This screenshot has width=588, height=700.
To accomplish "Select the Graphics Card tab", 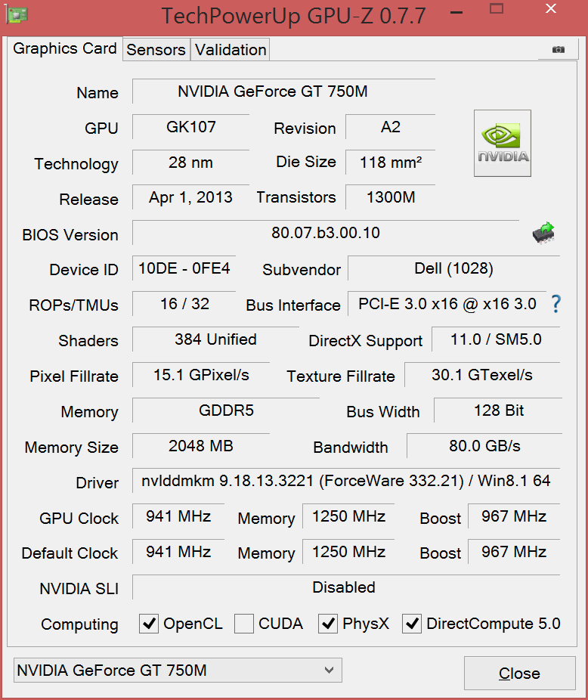I will pyautogui.click(x=65, y=49).
